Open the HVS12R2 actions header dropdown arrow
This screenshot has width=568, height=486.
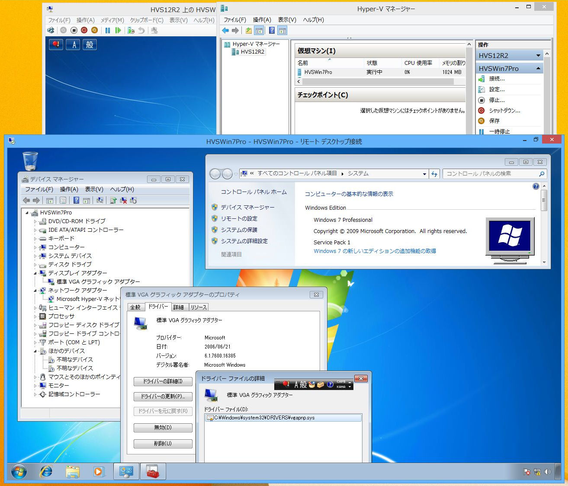pos(538,55)
